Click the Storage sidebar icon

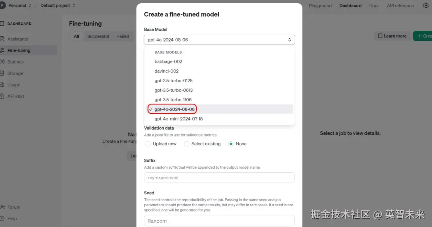pos(2,73)
